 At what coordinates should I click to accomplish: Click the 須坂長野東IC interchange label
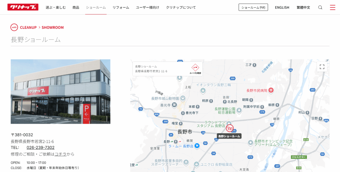pyautogui.click(x=299, y=157)
